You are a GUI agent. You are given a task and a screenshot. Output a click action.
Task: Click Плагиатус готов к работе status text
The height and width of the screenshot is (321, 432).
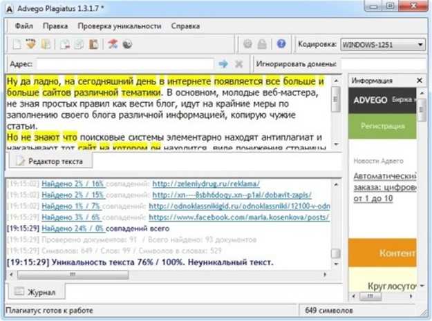point(49,311)
